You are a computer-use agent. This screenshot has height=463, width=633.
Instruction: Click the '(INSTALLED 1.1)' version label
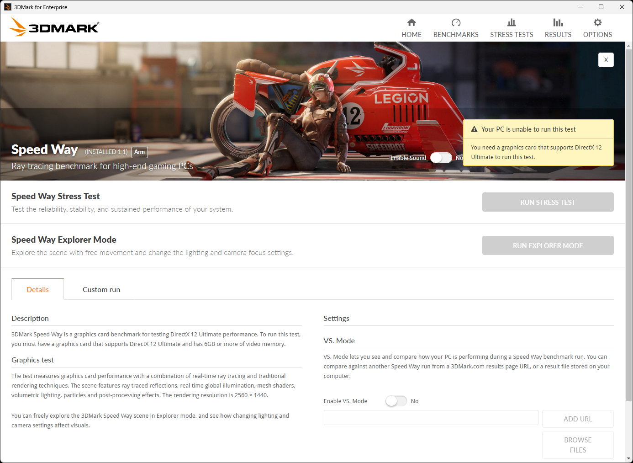(106, 152)
